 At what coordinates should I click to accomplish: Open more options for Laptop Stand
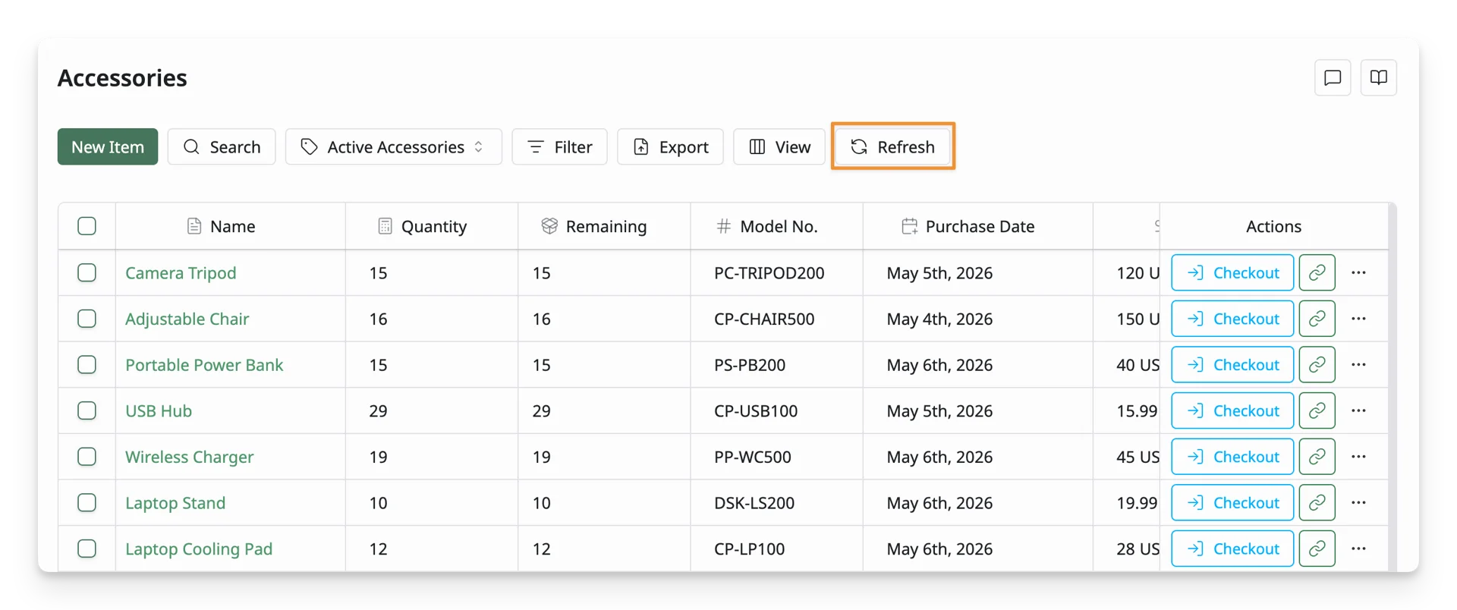click(x=1359, y=503)
